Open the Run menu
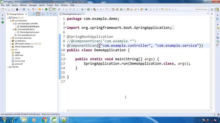Screen dimensions: 220x123 (x=57, y=5)
